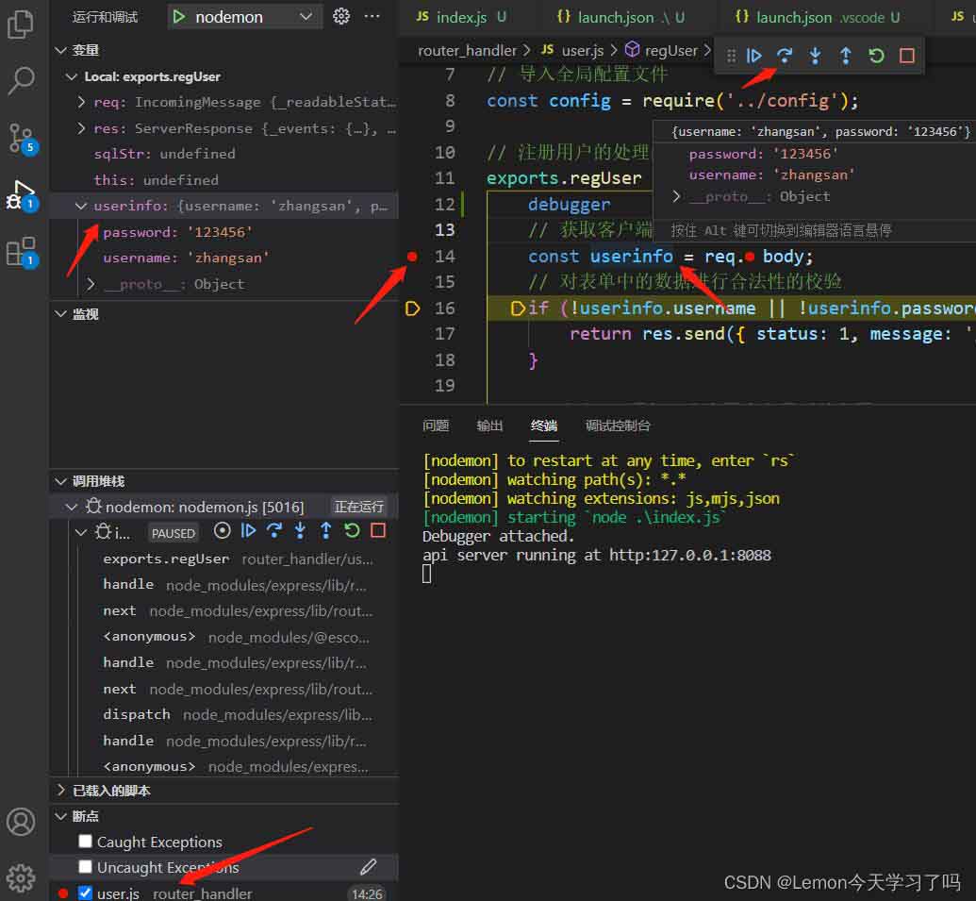Stop debugging from the floating debug toolbar
Image resolution: width=976 pixels, height=901 pixels.
907,56
